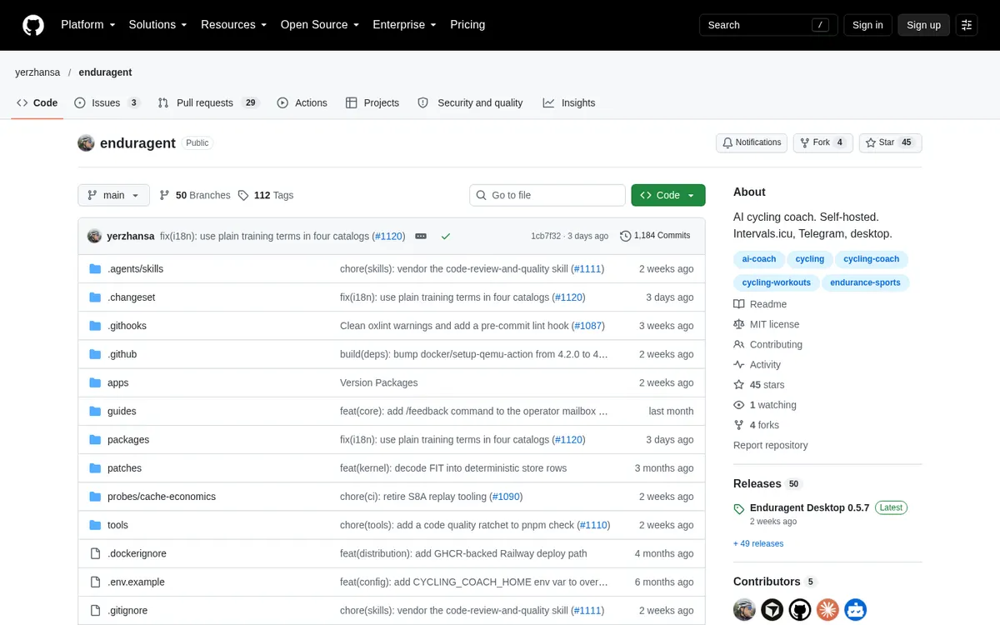
Task: Click the GitHub logo icon
Action: coord(33,25)
